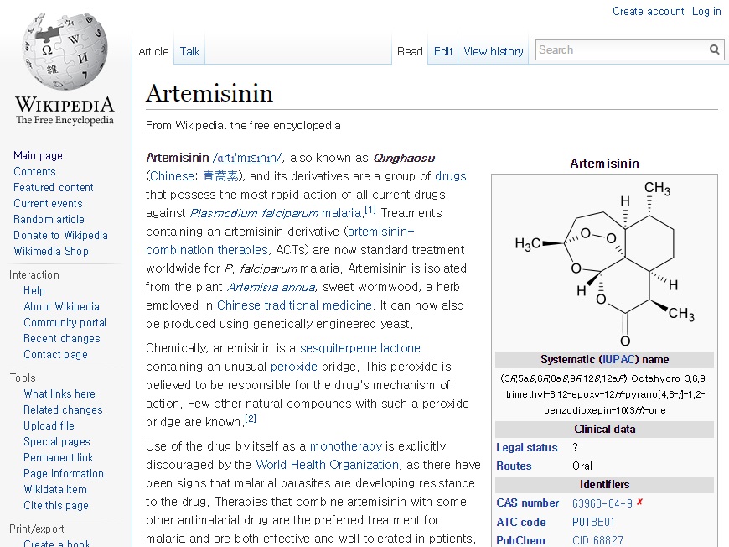Open the Contents sidebar link
Viewport: 729px width, 547px height.
[x=34, y=171]
